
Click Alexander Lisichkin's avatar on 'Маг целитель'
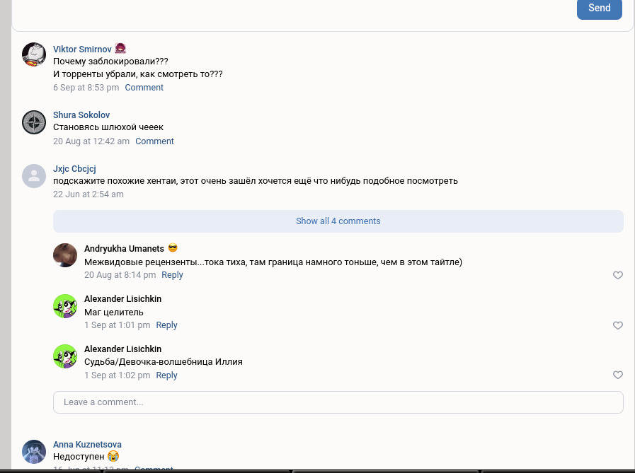pos(65,305)
